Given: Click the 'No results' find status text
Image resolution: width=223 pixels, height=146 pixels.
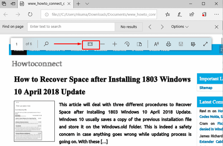Looking at the screenshot, I should pyautogui.click(x=129, y=27).
